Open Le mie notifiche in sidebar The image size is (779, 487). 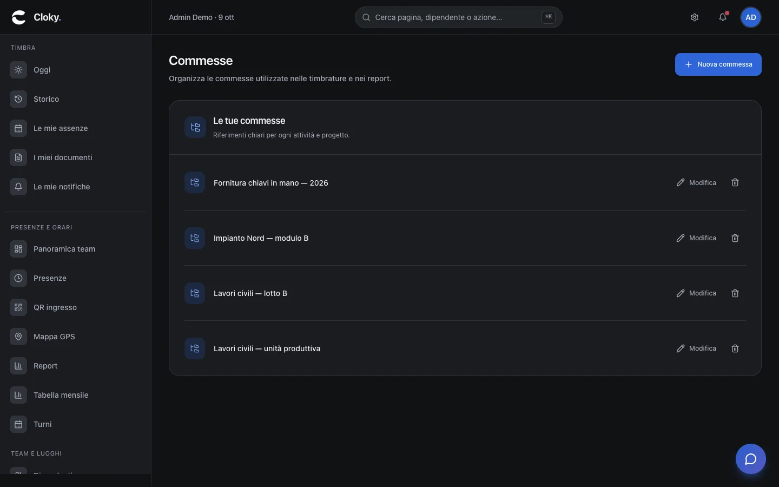tap(75, 187)
